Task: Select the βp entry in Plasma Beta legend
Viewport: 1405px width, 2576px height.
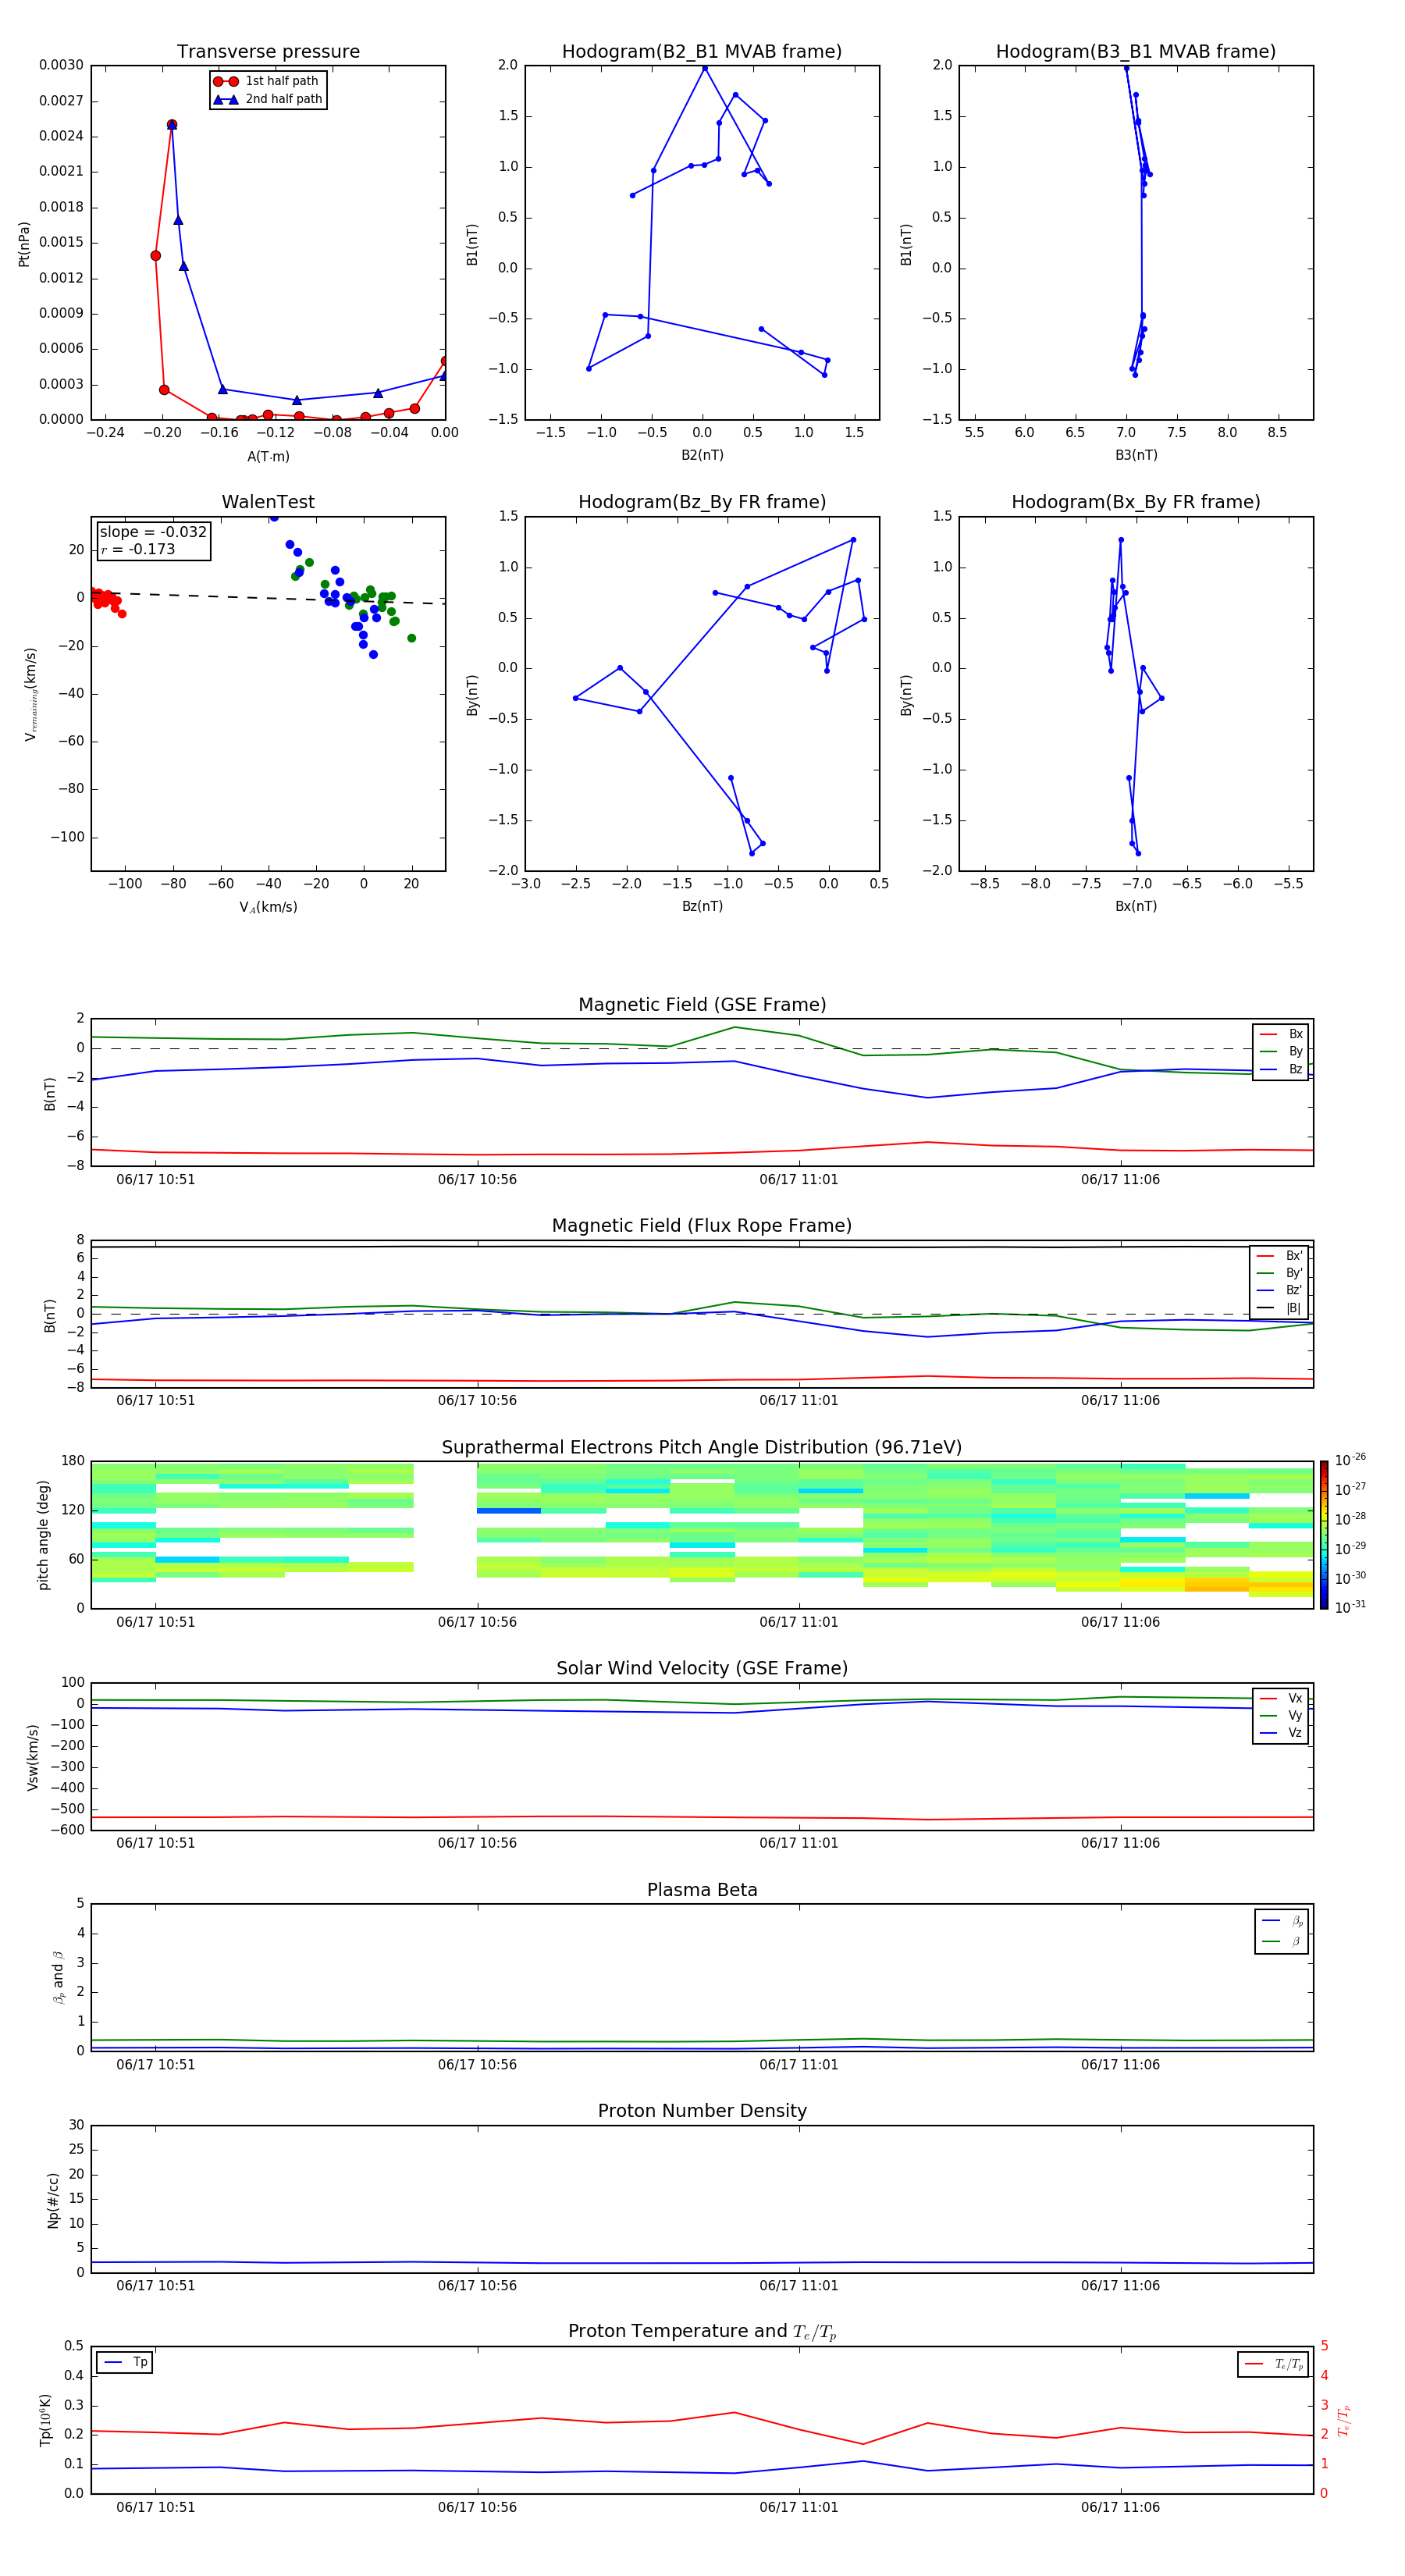Action: pos(1282,1921)
